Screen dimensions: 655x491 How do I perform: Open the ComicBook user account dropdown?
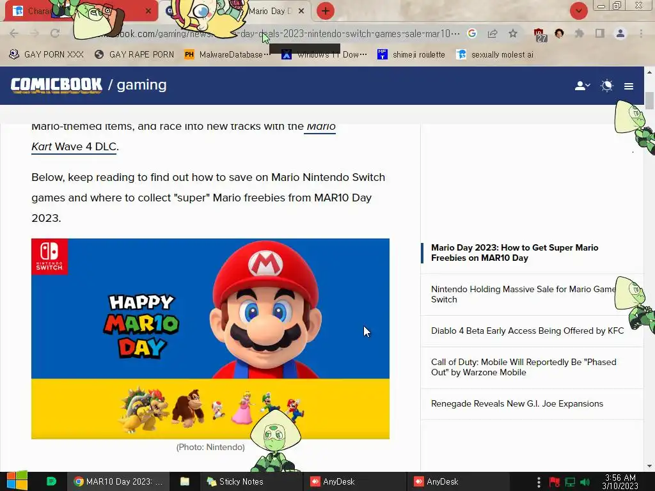[x=582, y=86]
